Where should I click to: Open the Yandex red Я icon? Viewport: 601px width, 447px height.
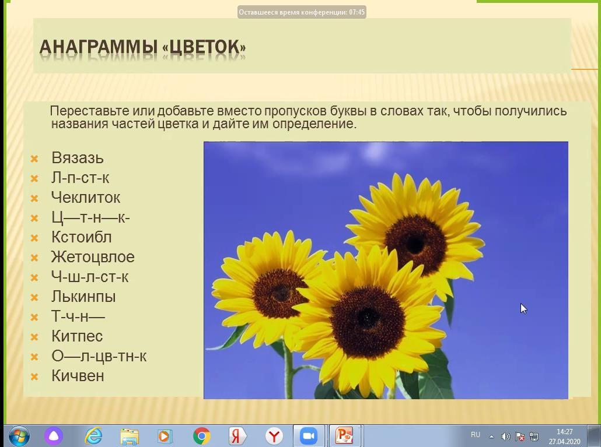coord(237,436)
